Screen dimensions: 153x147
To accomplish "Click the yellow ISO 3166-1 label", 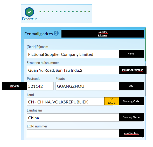I will 112,101.
